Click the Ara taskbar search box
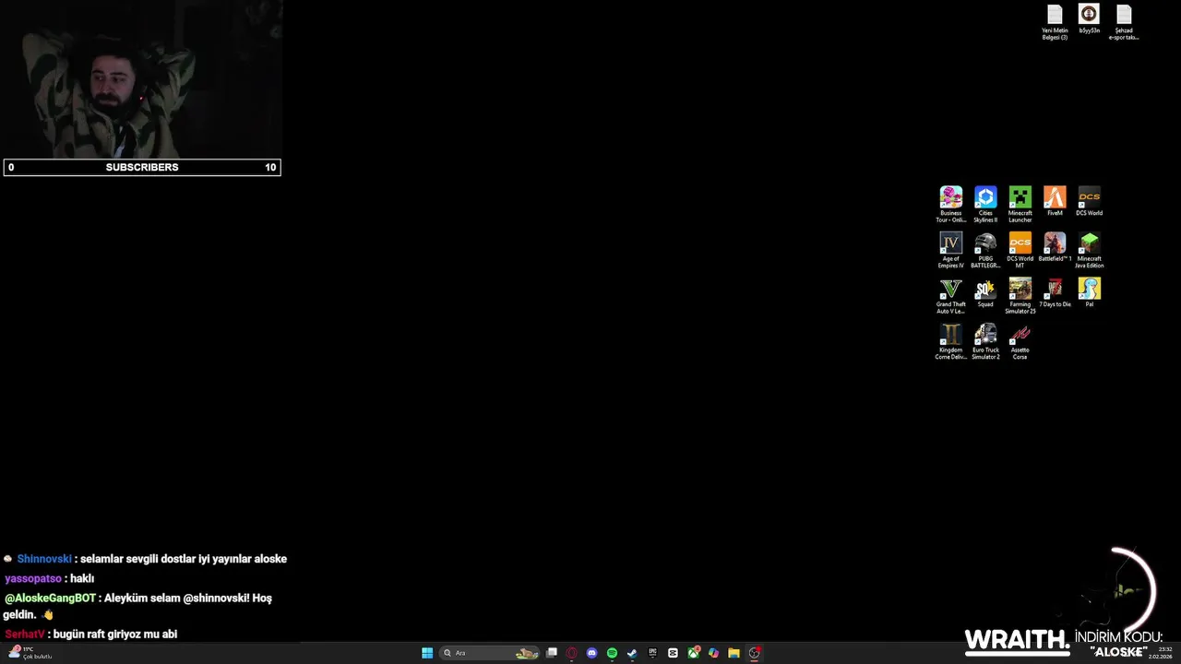Screen dimensions: 1181x664 [x=491, y=653]
